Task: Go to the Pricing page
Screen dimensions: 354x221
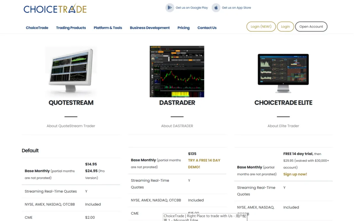Action: 183,28
